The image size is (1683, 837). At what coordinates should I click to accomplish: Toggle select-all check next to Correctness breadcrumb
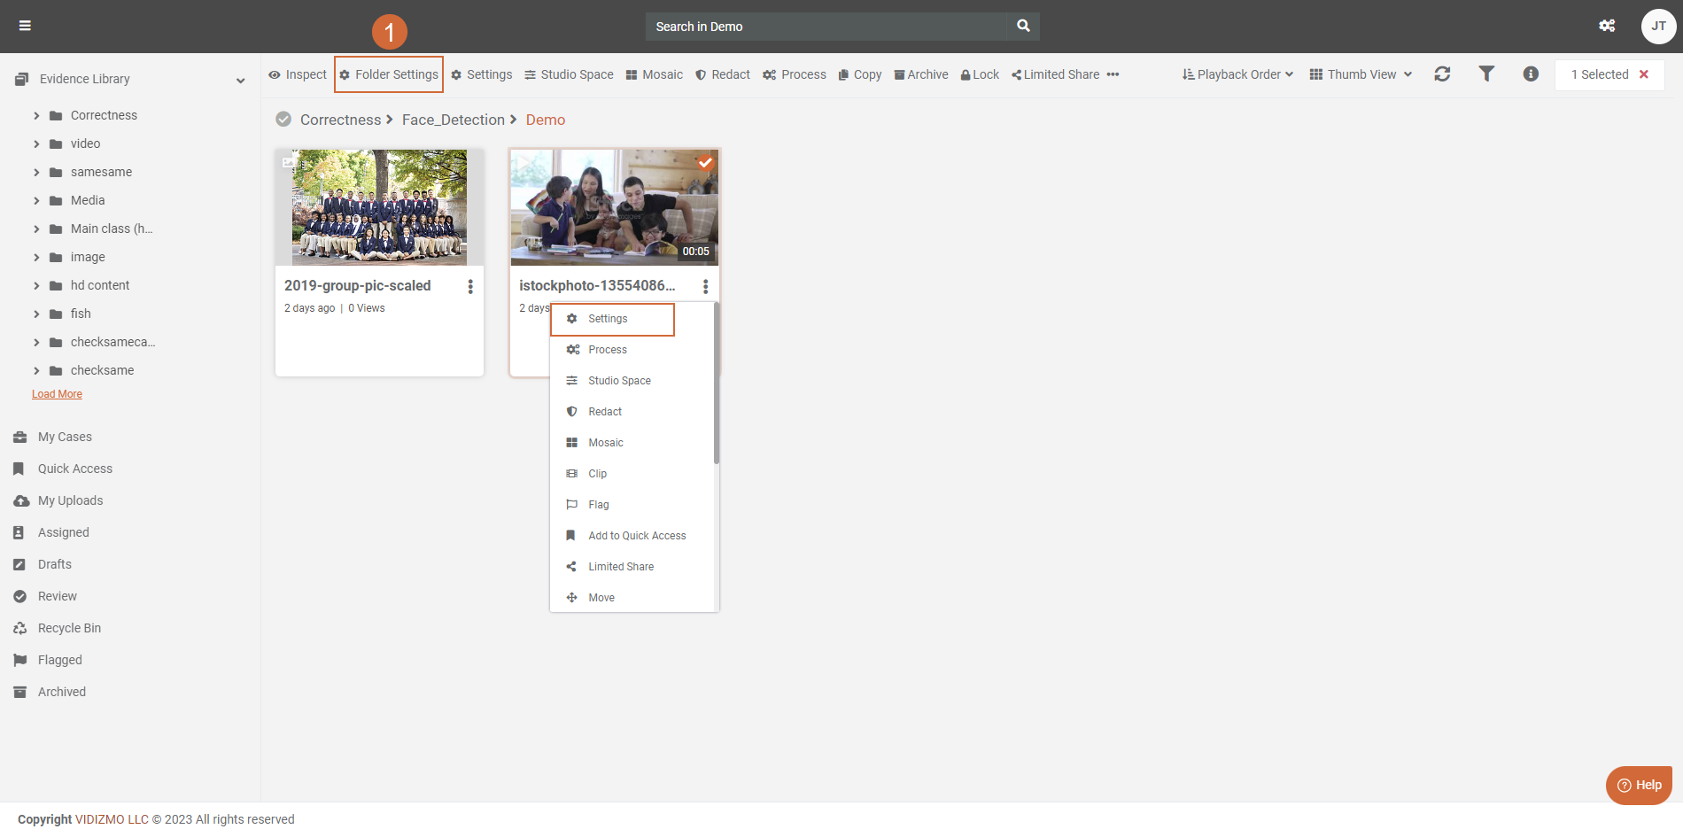point(283,120)
